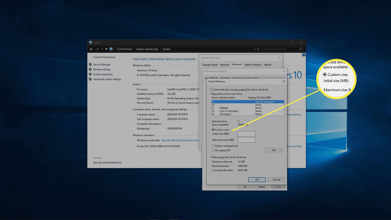Open Security and Maintenance link
The image size is (391, 220).
point(107,162)
